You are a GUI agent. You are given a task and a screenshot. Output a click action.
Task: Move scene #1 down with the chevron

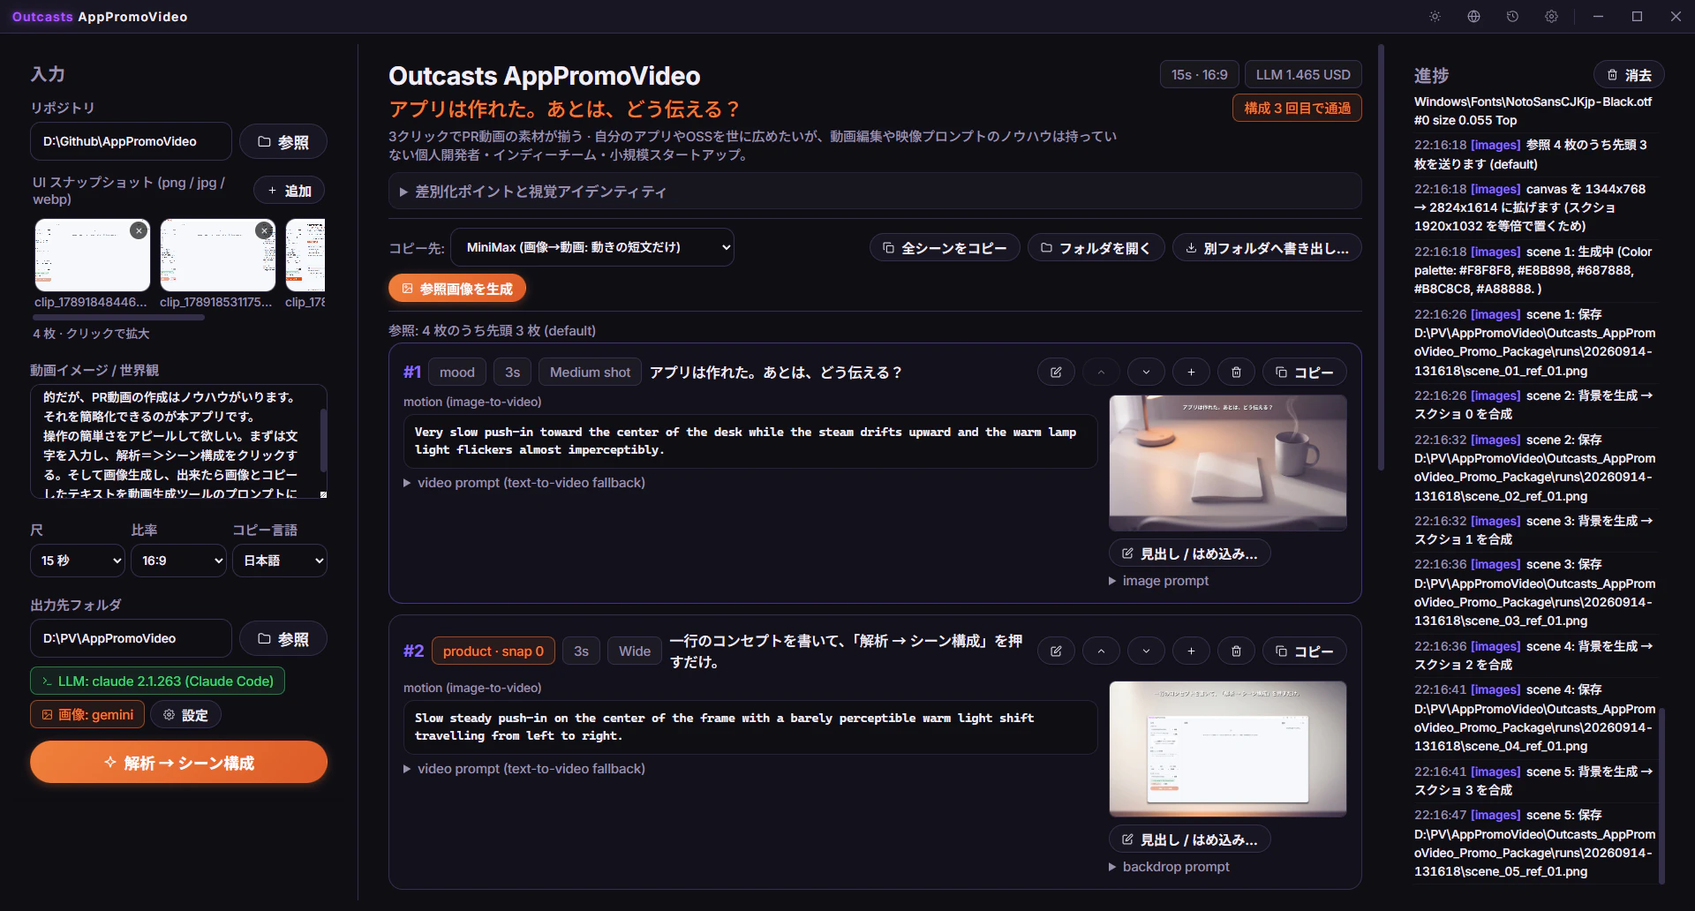click(x=1146, y=373)
